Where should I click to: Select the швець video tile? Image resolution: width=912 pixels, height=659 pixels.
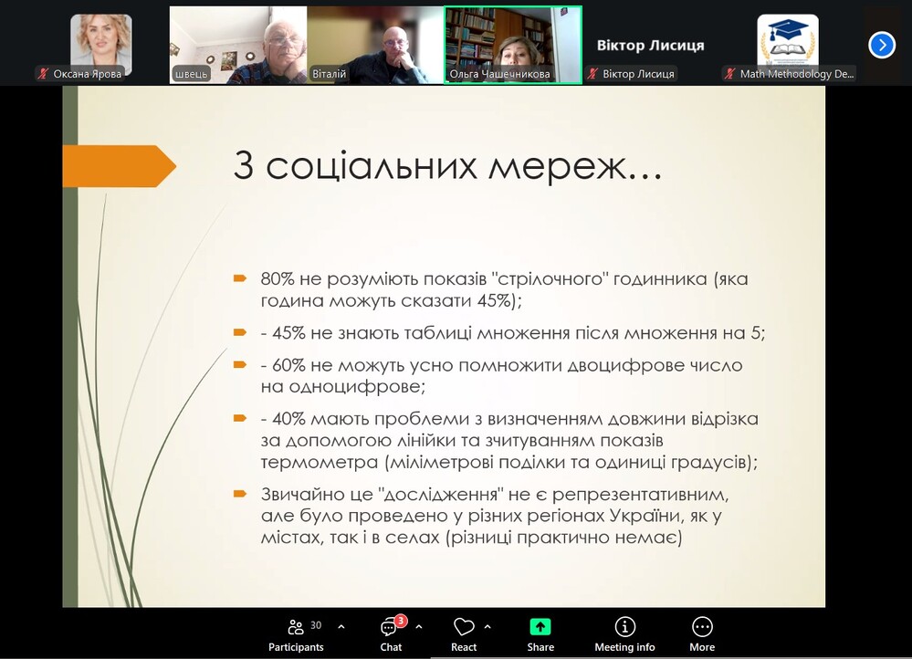[x=237, y=45]
